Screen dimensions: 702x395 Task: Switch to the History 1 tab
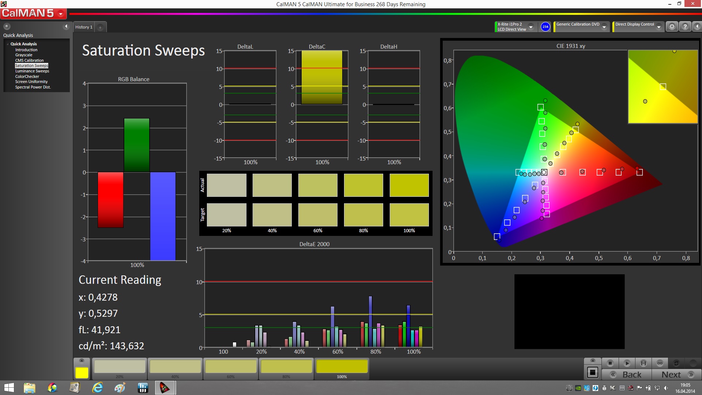(84, 27)
